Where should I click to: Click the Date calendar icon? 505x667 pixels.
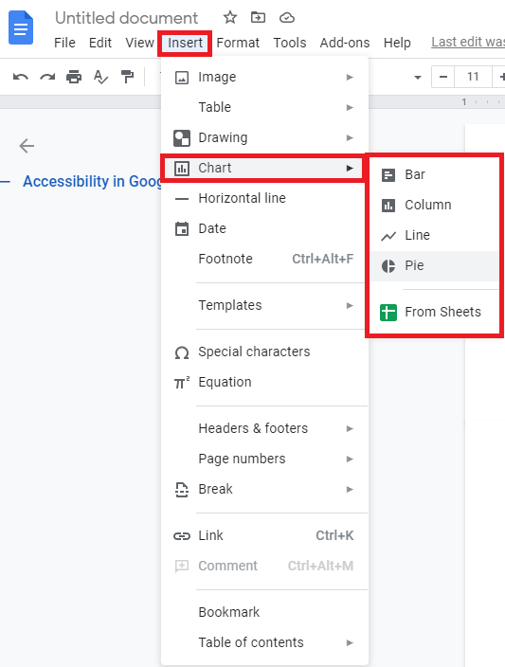tap(182, 229)
